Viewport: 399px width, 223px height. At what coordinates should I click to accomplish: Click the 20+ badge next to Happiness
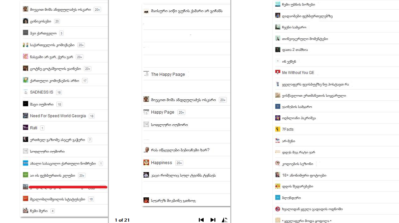179,163
